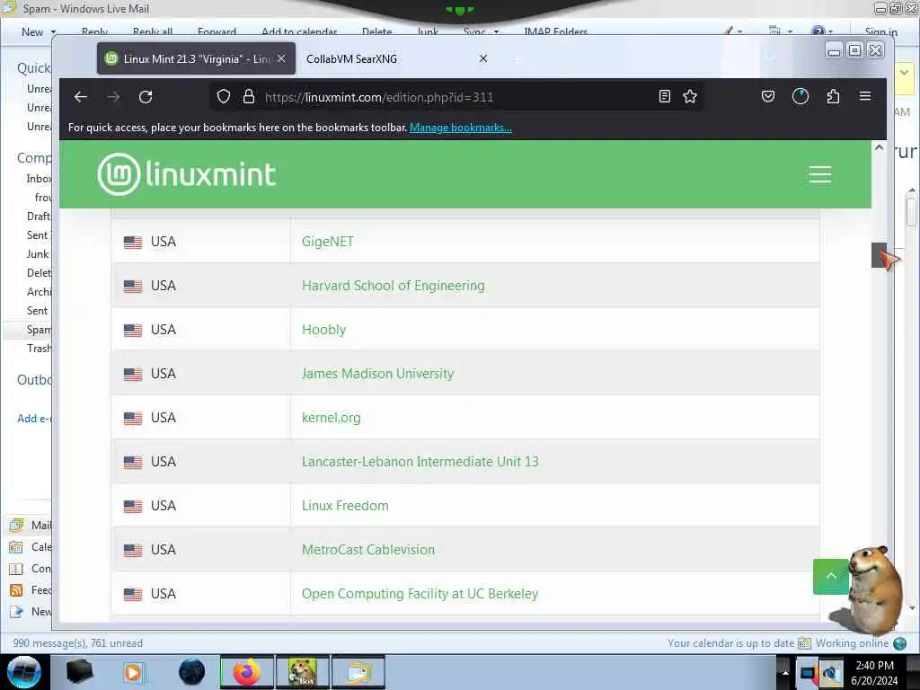Click Sign in in Windows Live Mail
920x690 pixels.
880,31
